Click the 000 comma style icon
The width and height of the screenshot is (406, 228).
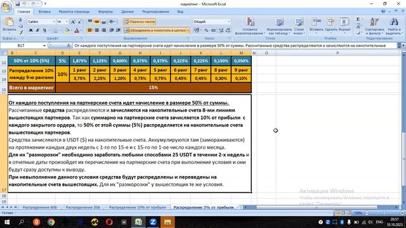(x=213, y=30)
